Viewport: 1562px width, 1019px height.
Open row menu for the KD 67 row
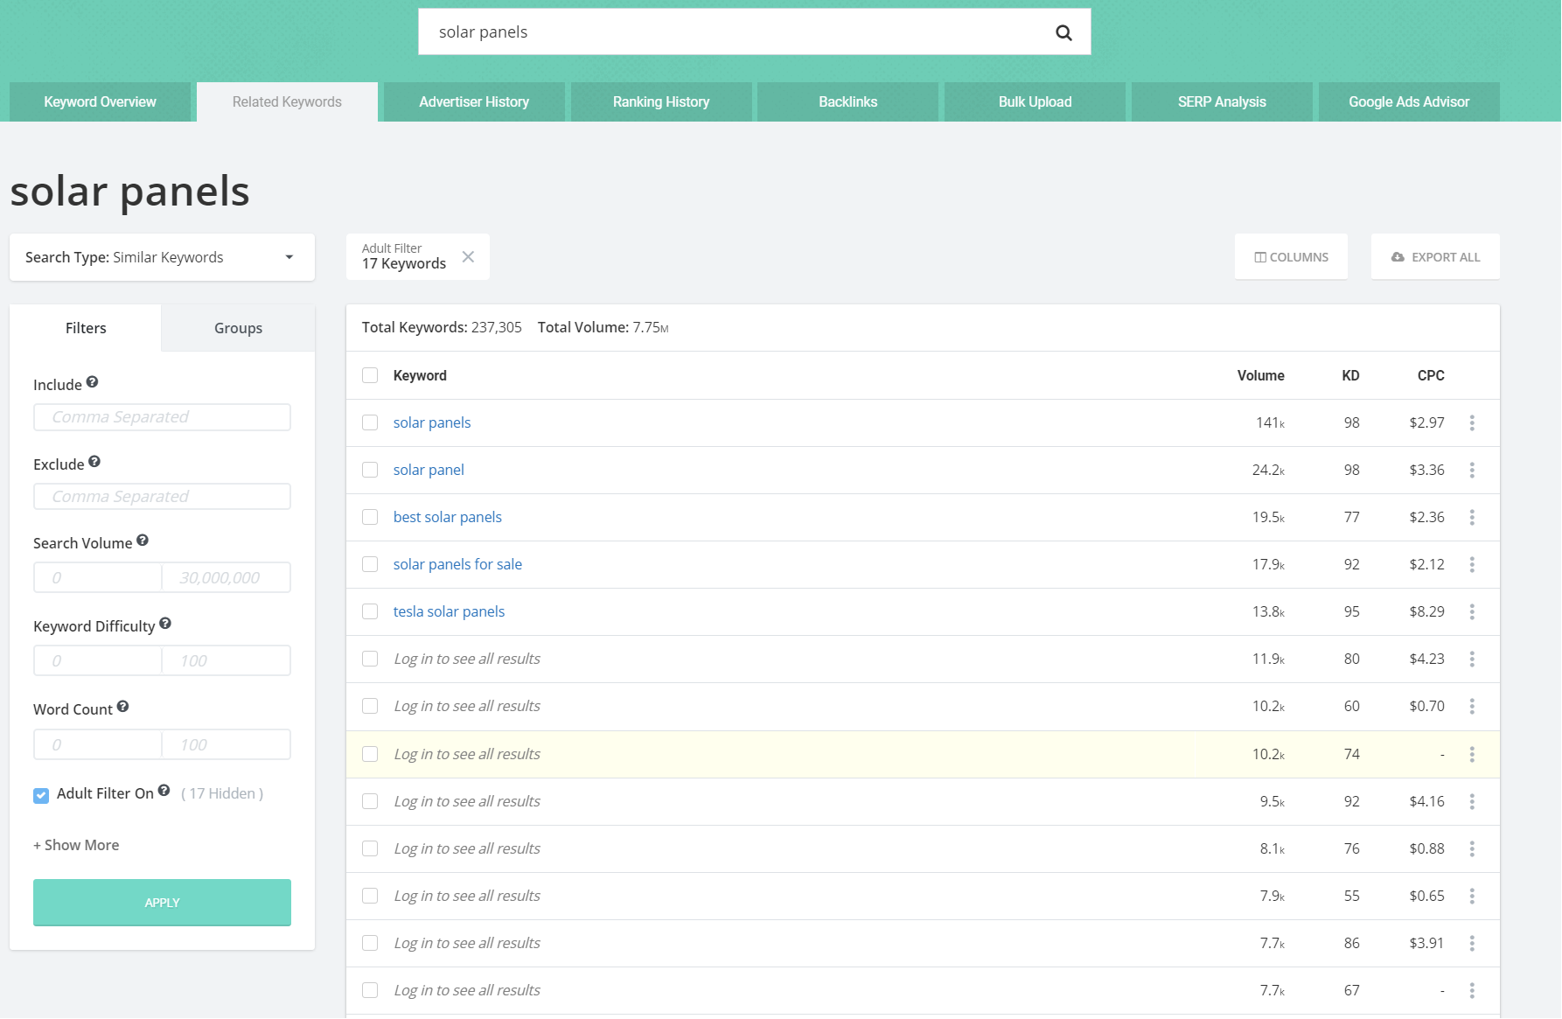pyautogui.click(x=1472, y=990)
